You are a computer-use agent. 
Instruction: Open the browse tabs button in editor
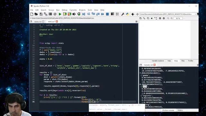pyautogui.click(x=31, y=22)
